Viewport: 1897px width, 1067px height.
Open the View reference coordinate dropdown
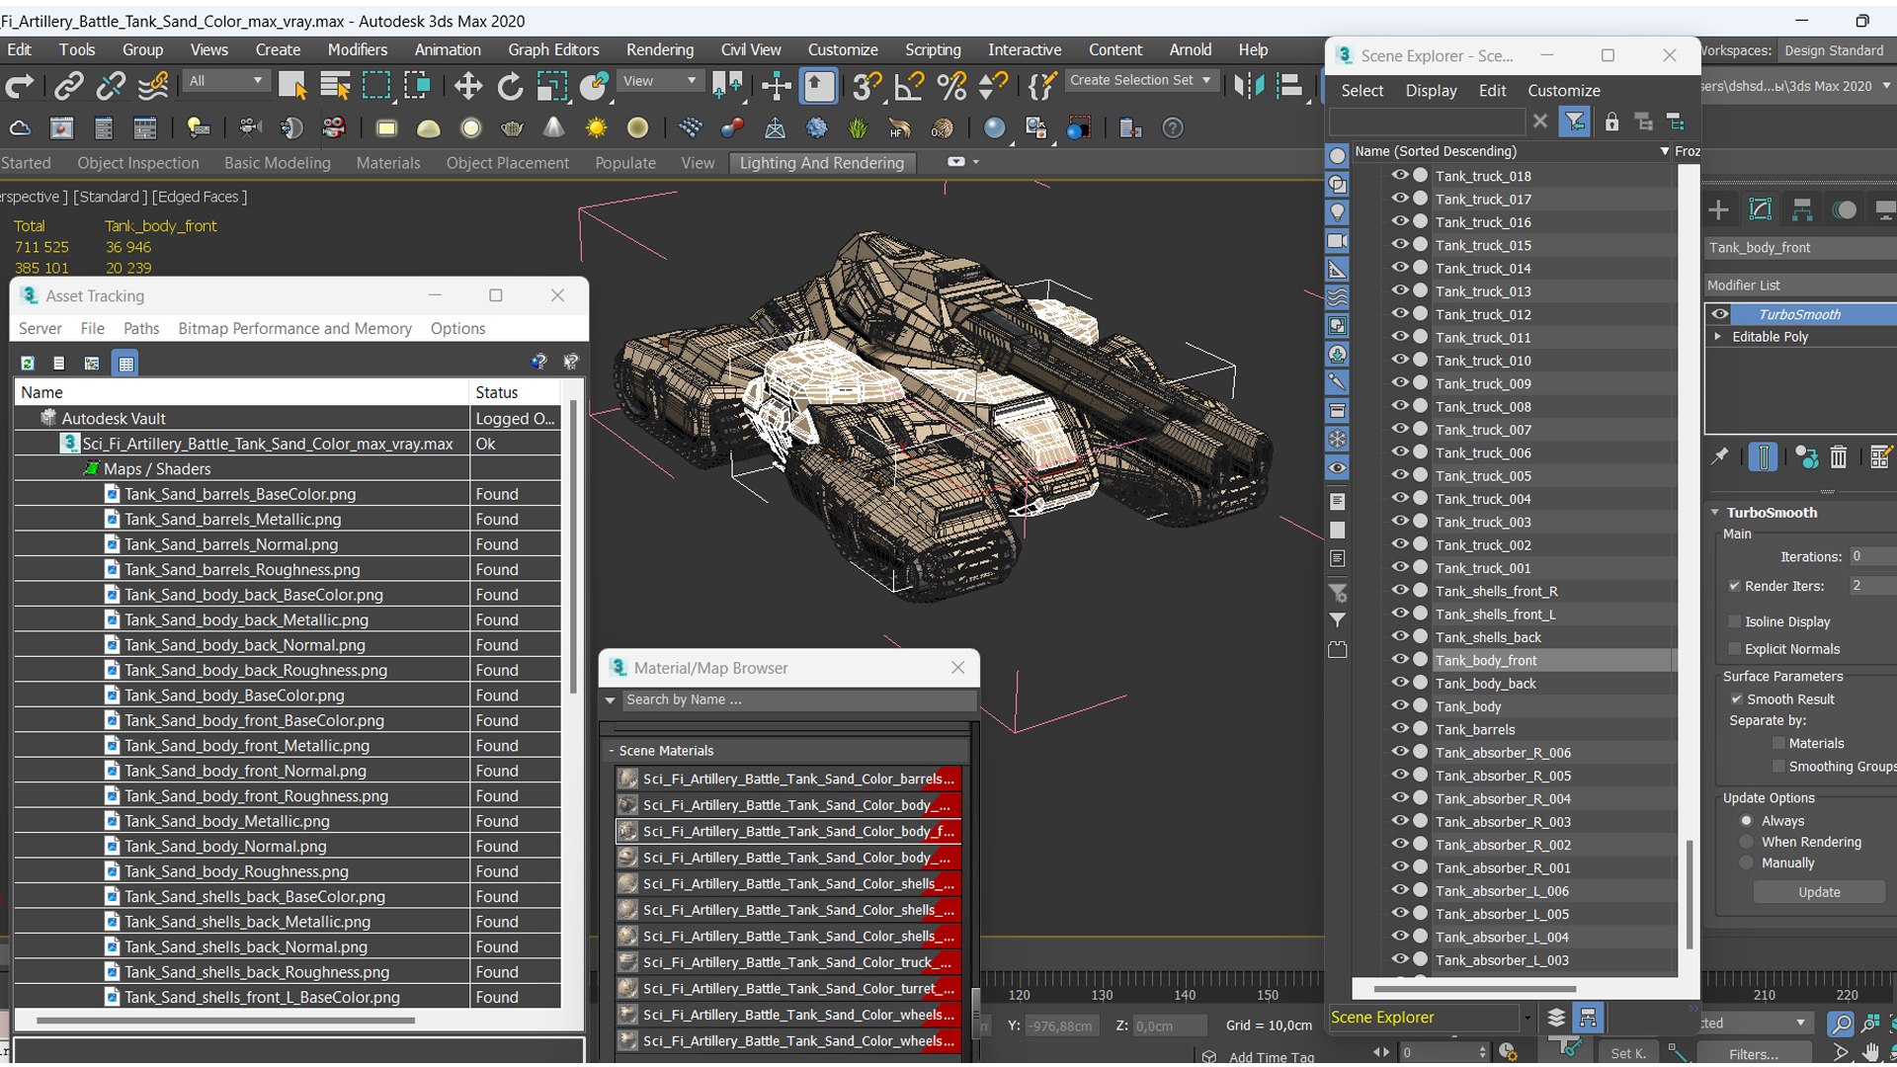point(659,81)
